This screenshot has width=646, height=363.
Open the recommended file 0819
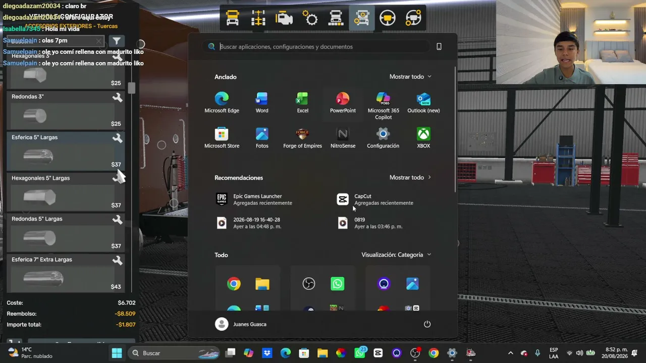369,223
